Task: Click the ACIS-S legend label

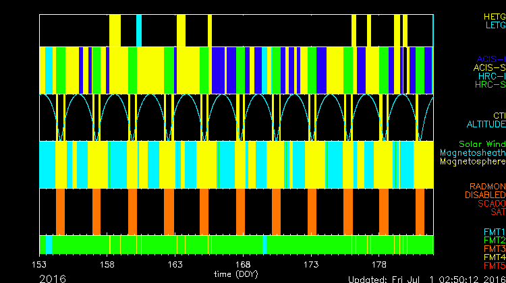Action: pyautogui.click(x=489, y=67)
